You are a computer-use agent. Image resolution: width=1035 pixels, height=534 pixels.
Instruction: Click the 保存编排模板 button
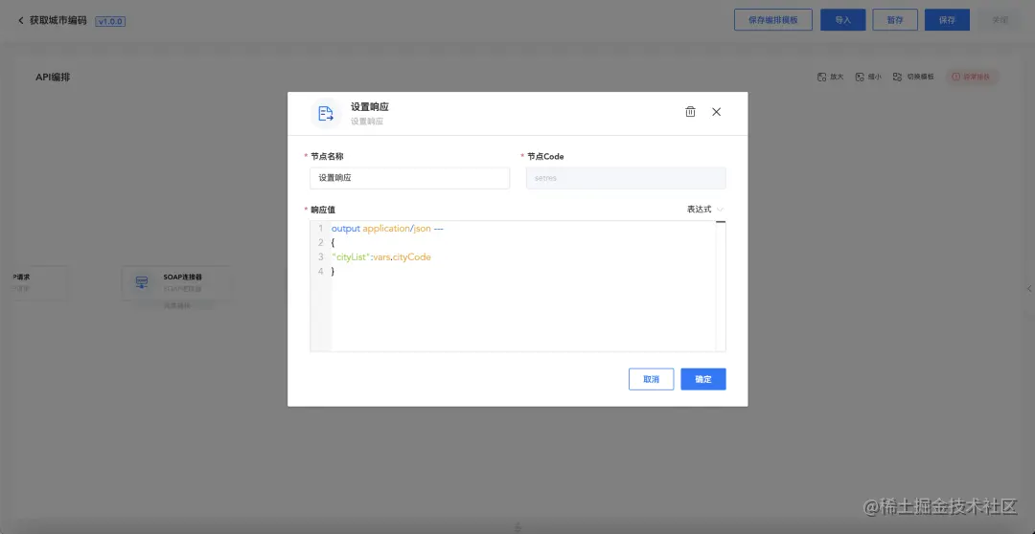pos(773,20)
